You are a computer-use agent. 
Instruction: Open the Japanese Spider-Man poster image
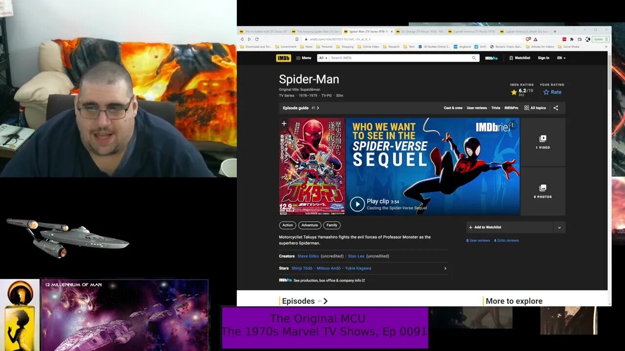click(312, 166)
